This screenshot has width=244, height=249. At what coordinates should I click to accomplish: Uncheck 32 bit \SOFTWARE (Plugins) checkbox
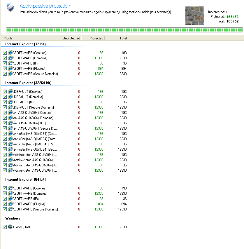point(5,68)
